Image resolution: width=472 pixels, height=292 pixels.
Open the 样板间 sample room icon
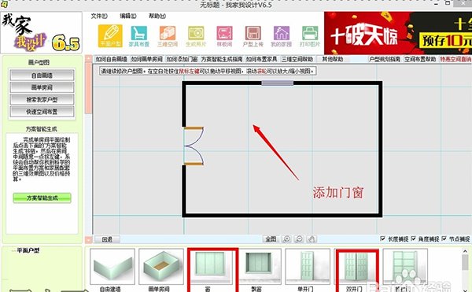tap(224, 36)
